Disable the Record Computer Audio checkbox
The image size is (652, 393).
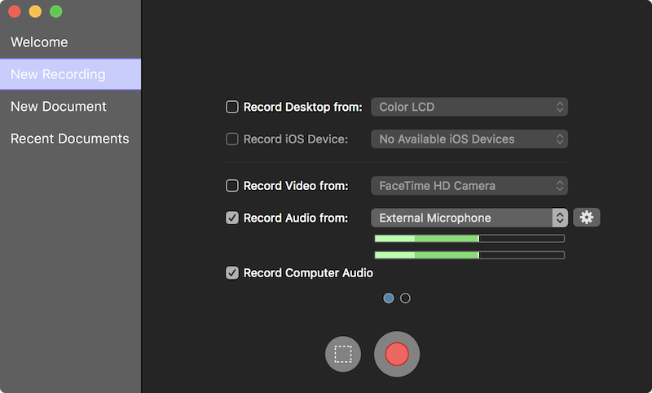click(232, 273)
